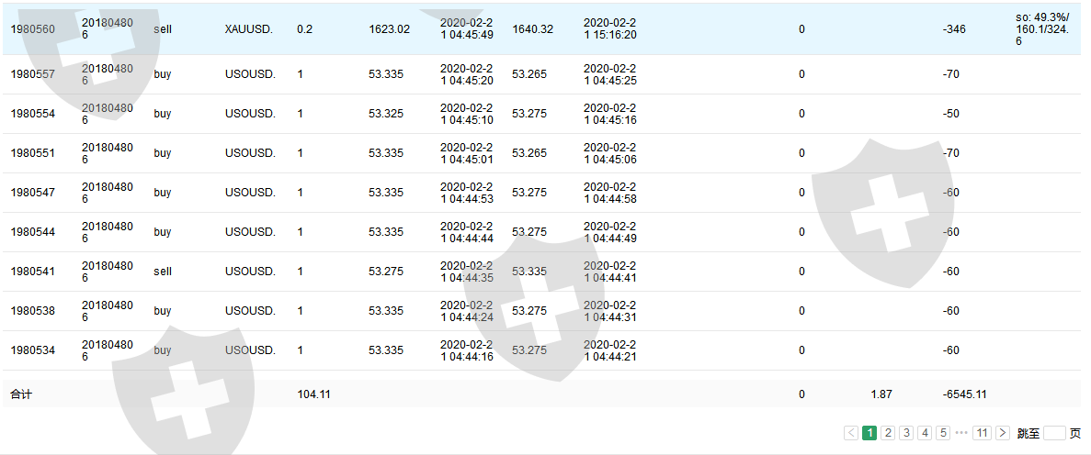The height and width of the screenshot is (455, 1091).
Task: Open page 2 of results
Action: 888,433
